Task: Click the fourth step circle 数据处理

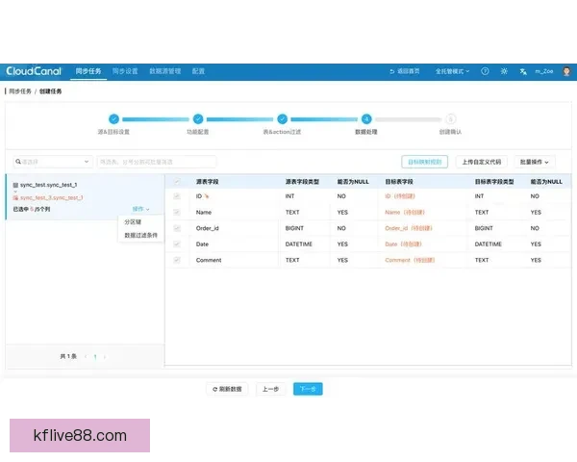Action: [366, 118]
